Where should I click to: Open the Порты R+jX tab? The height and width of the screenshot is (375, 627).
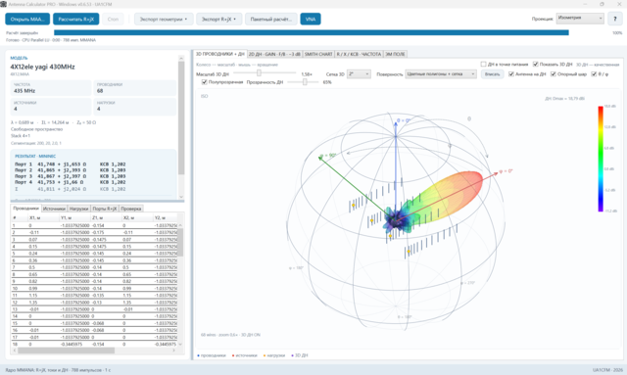tap(105, 209)
